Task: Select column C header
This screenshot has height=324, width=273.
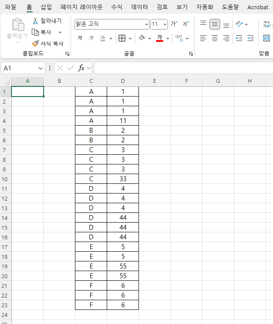Action: pyautogui.click(x=91, y=81)
